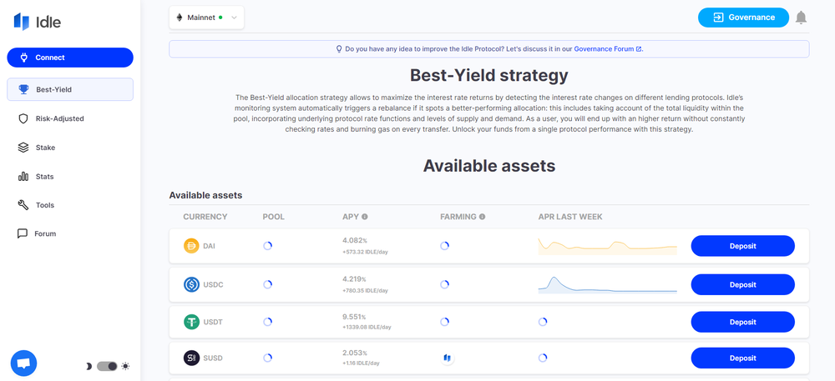Open the Best-Yield menu item
835x381 pixels.
(x=70, y=89)
